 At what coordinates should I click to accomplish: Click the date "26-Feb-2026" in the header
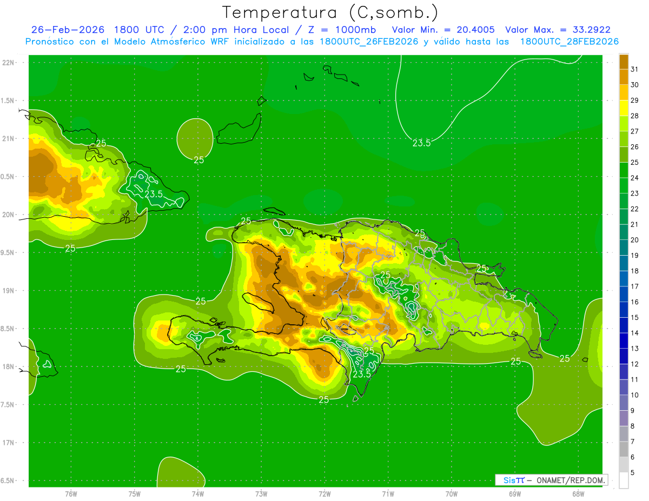pos(68,30)
